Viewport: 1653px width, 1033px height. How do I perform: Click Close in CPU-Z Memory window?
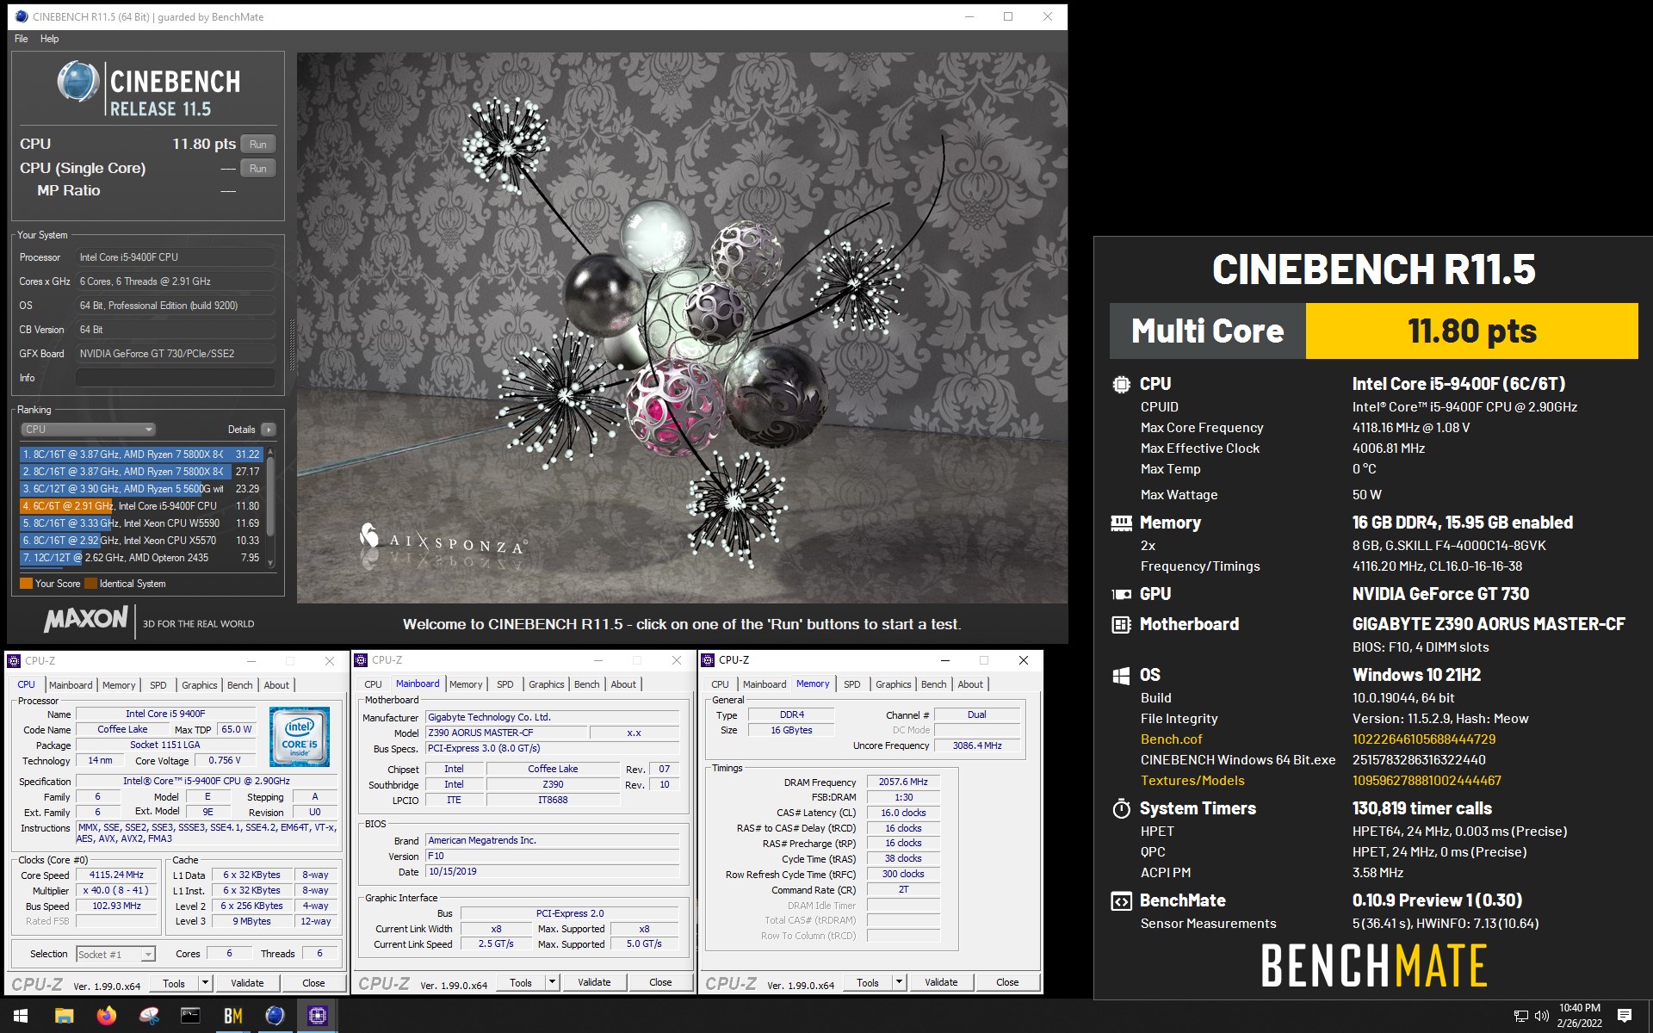point(1007,982)
